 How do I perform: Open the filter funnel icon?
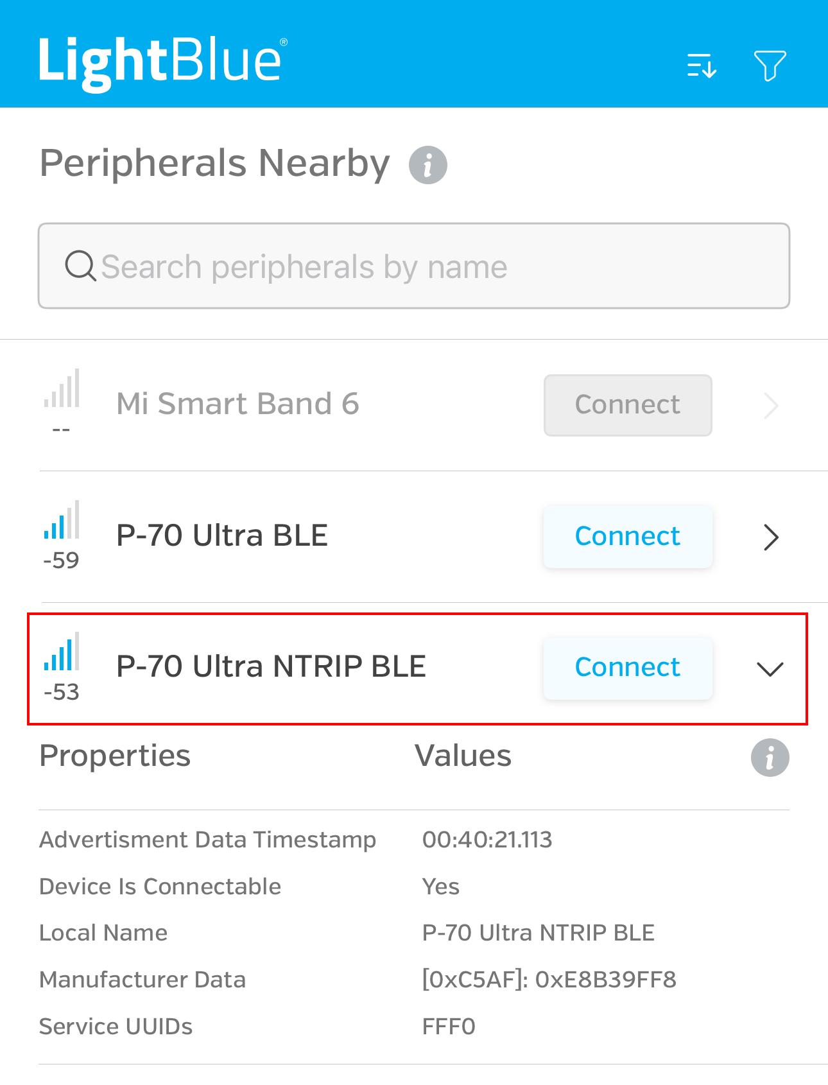pyautogui.click(x=770, y=65)
